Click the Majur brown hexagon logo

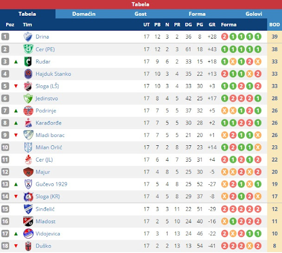point(28,172)
